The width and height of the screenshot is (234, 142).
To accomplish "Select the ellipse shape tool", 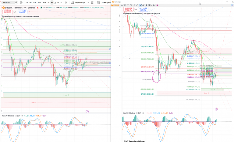I will tap(131, 5).
